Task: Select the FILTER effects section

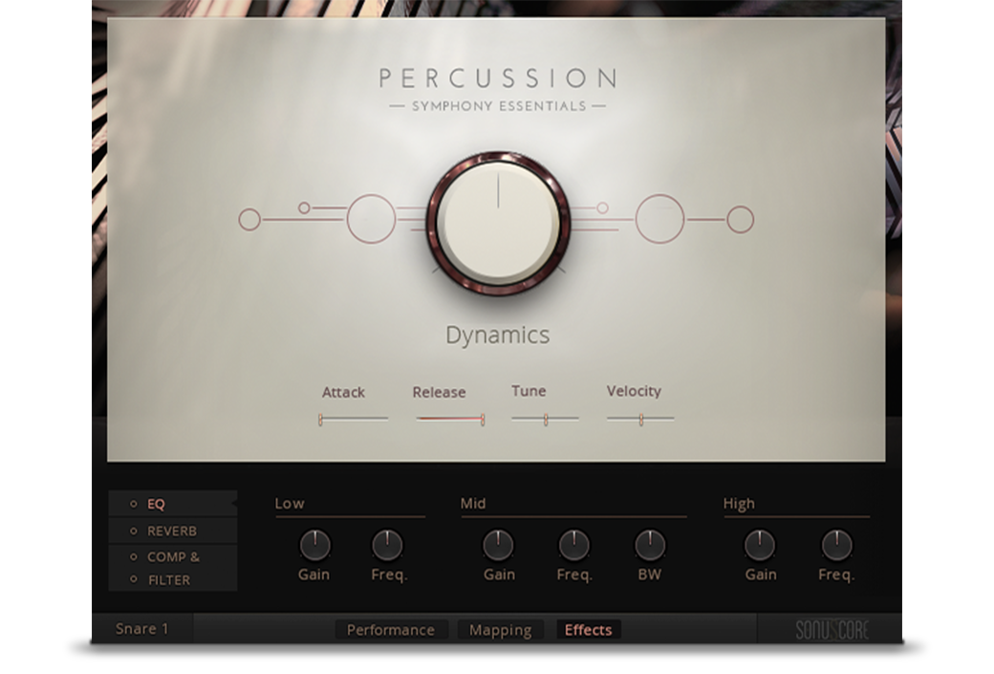Action: (173, 579)
